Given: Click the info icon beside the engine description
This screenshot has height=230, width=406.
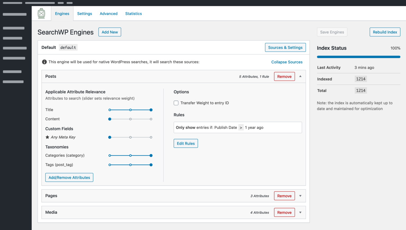Looking at the screenshot, I should click(44, 62).
